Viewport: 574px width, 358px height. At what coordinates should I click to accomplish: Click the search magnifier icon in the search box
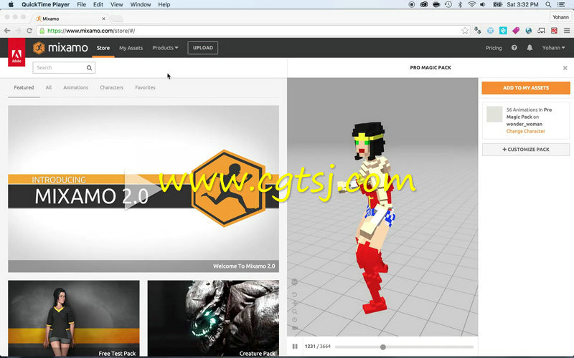pyautogui.click(x=89, y=67)
